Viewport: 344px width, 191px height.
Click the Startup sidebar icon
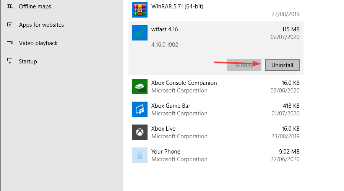coord(10,61)
